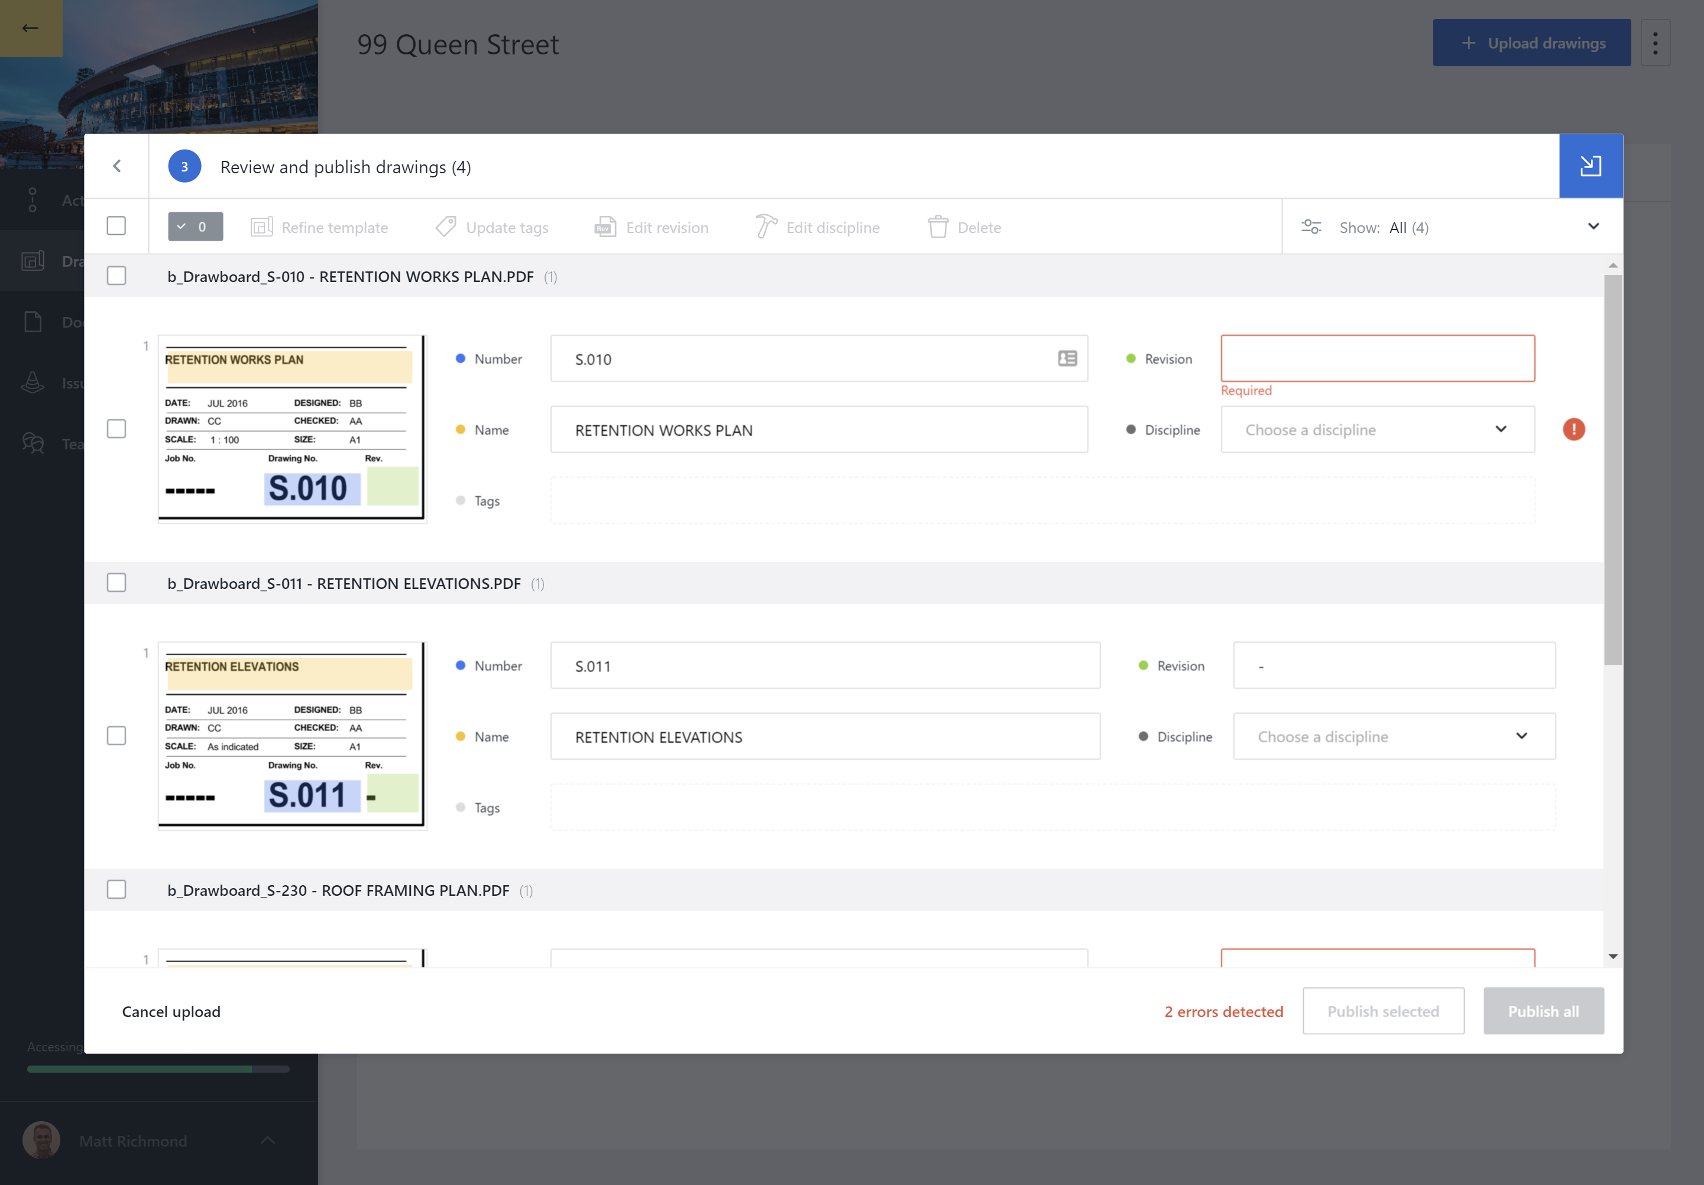Click the Documents sidebar icon
Image resolution: width=1704 pixels, height=1185 pixels.
tap(33, 322)
